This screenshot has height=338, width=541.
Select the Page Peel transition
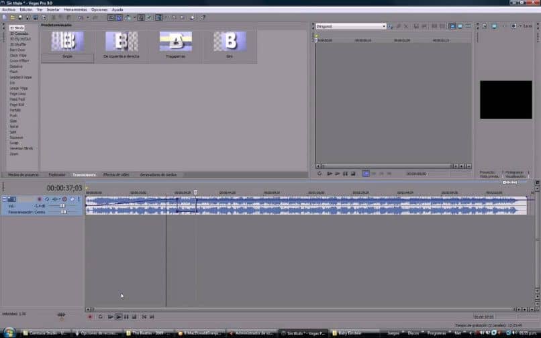pos(17,99)
